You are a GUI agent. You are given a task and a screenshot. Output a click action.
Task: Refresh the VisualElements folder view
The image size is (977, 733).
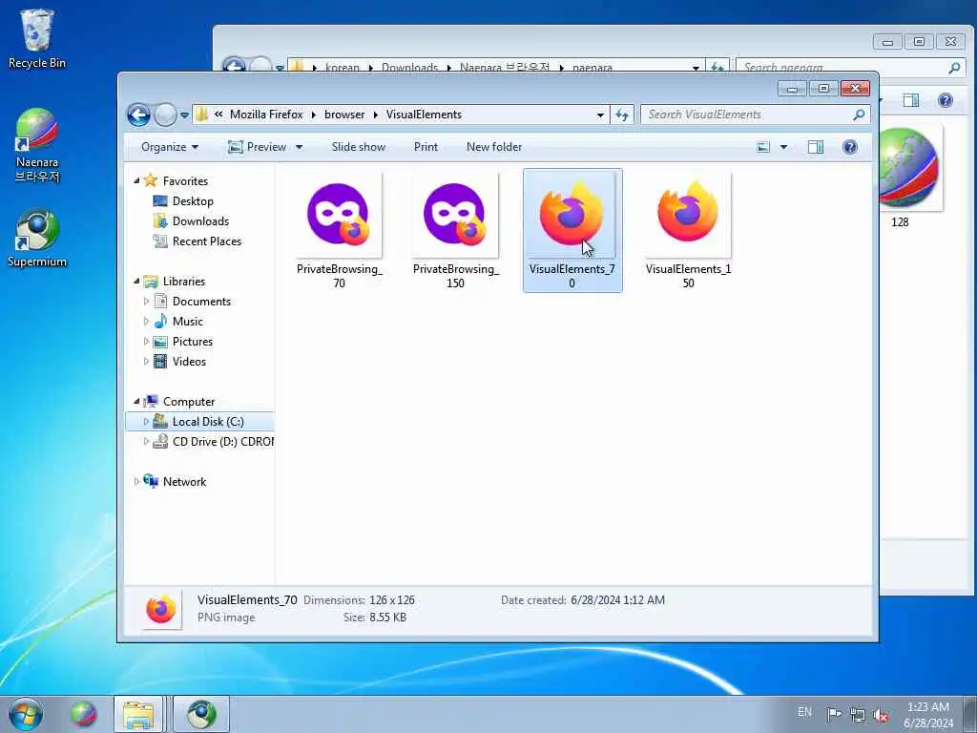click(x=622, y=115)
